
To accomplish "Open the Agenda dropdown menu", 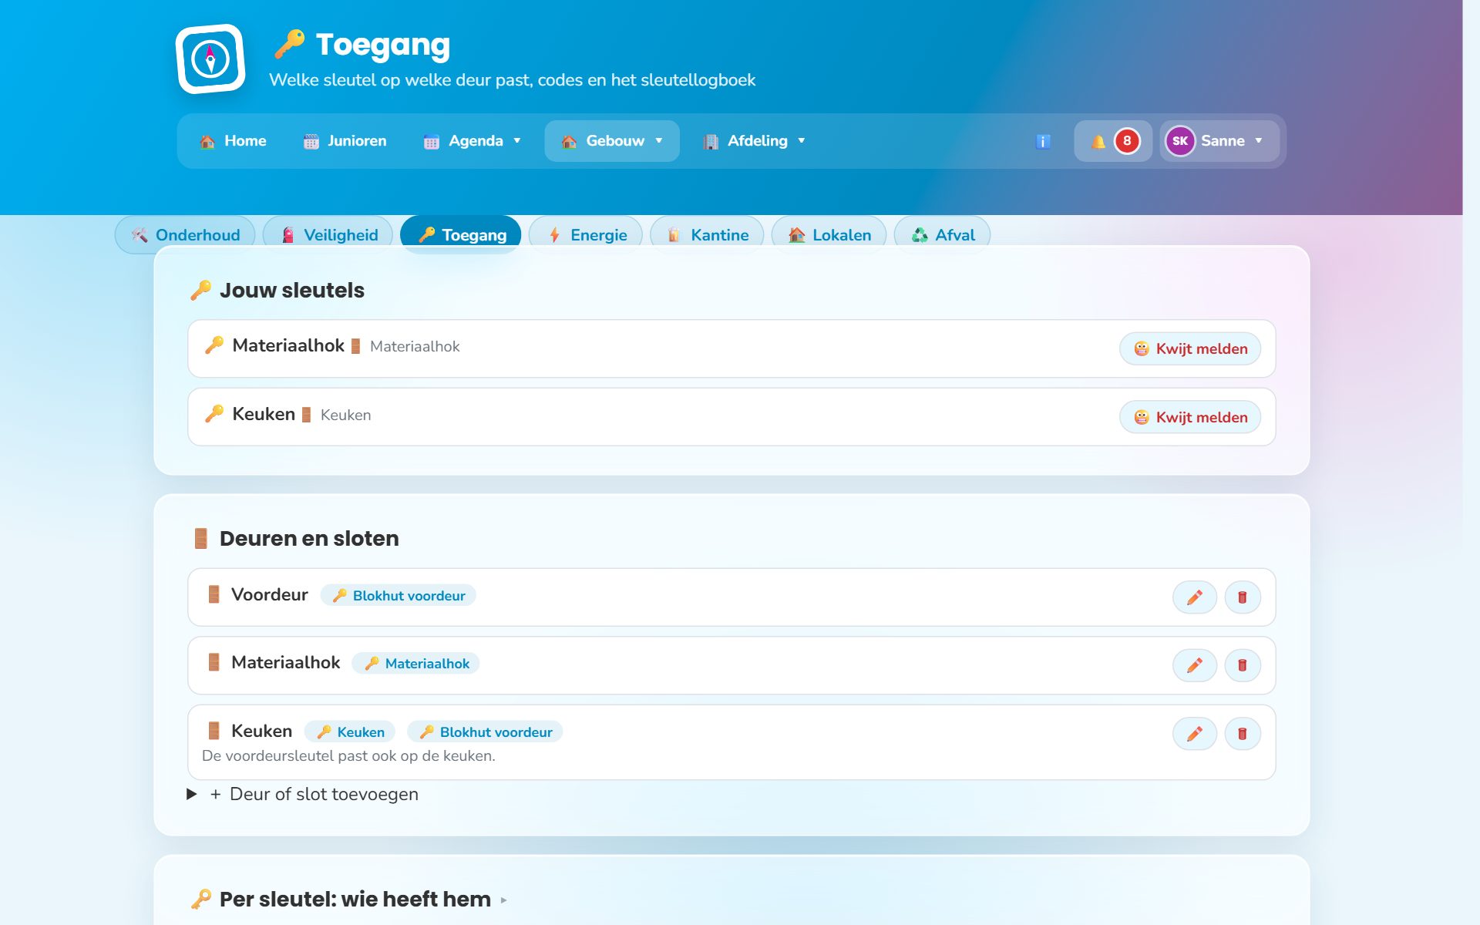I will pos(472,141).
